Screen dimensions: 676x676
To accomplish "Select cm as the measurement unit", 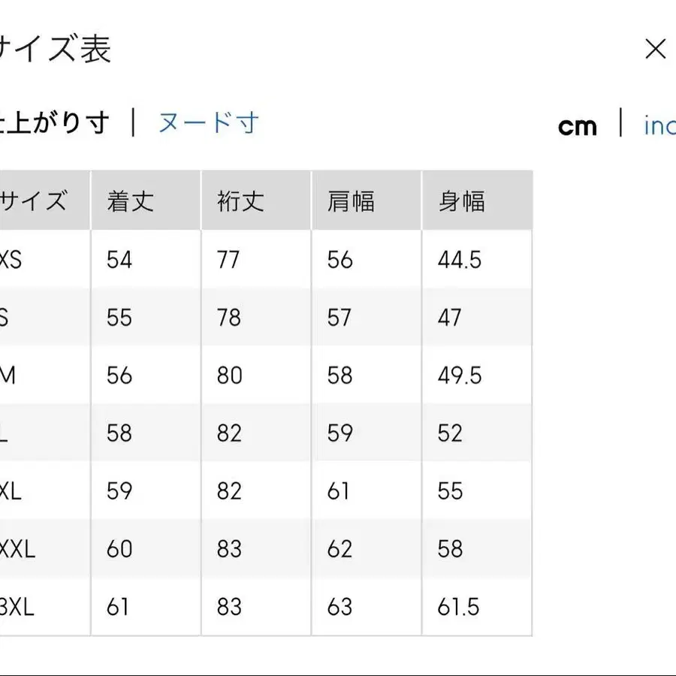I will coord(578,126).
